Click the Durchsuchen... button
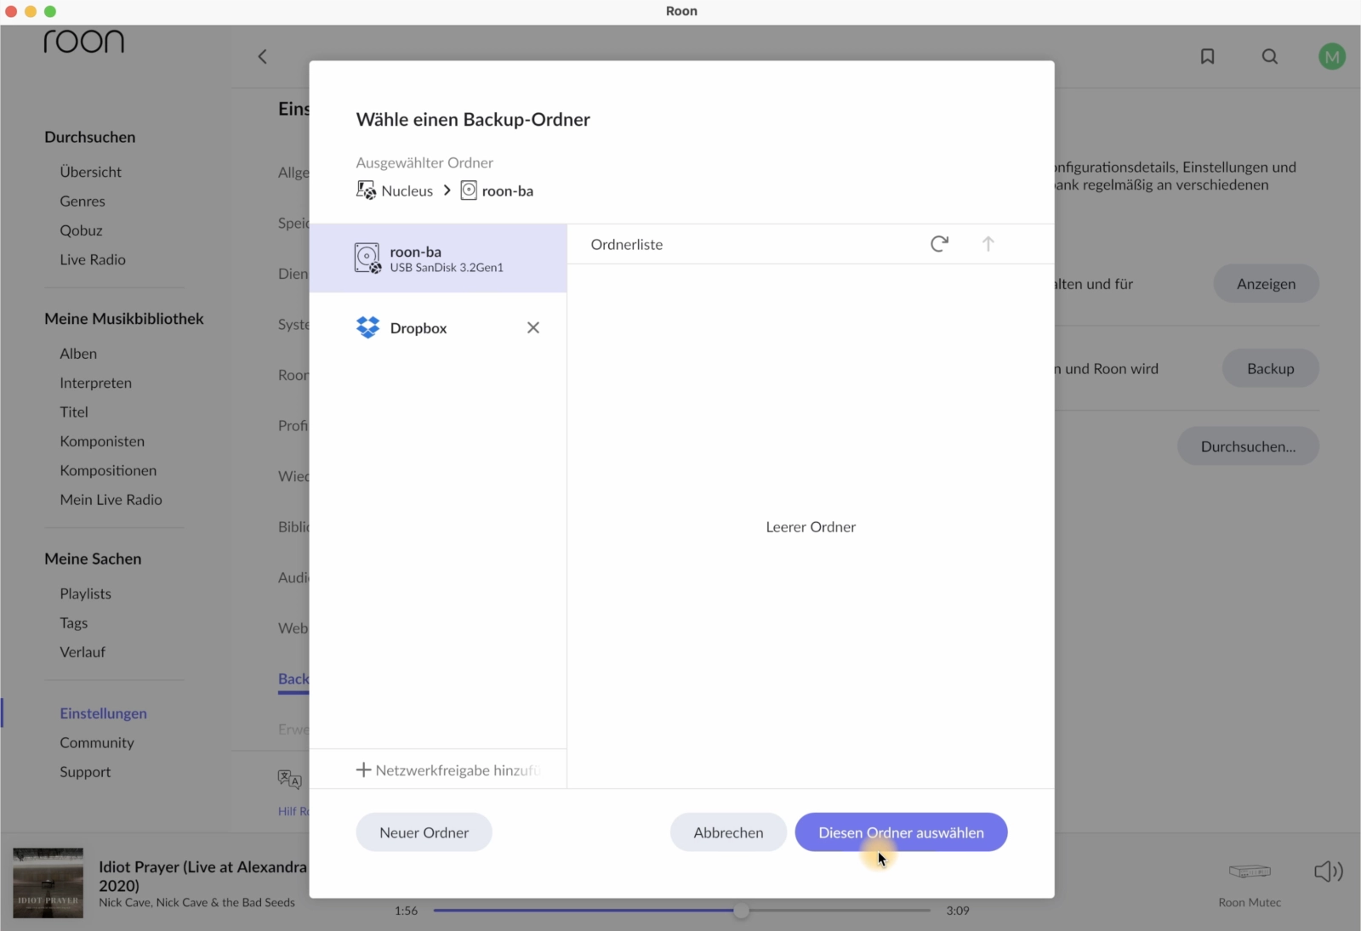Image resolution: width=1361 pixels, height=931 pixels. tap(1248, 446)
